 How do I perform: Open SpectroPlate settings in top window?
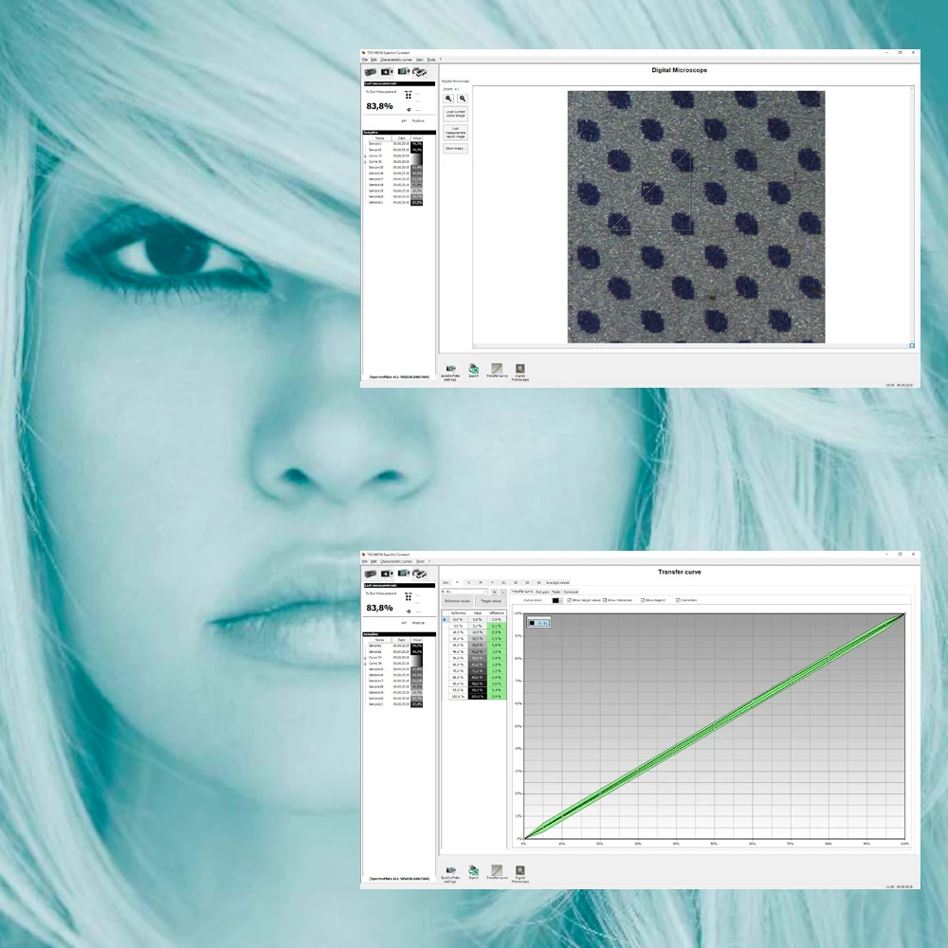(x=451, y=370)
